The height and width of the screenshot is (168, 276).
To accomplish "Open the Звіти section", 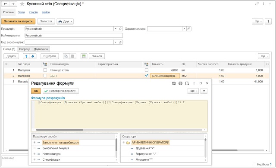I will pos(21,12).
